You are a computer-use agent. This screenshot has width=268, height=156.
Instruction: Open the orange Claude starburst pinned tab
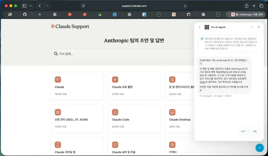pyautogui.click(x=174, y=14)
